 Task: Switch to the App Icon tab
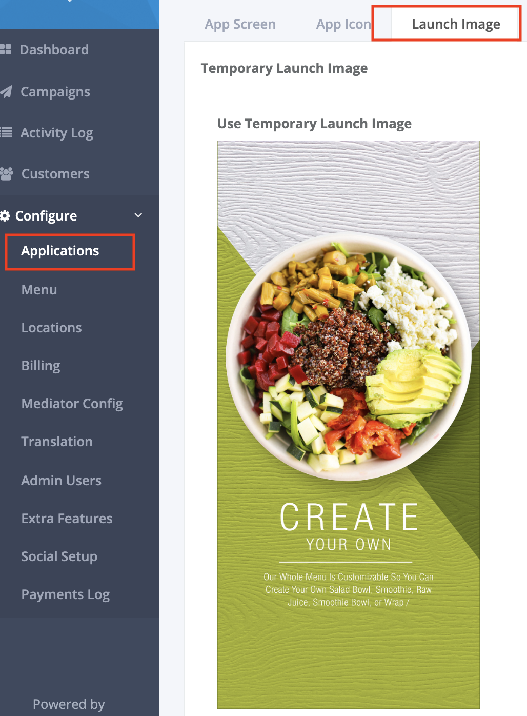343,24
